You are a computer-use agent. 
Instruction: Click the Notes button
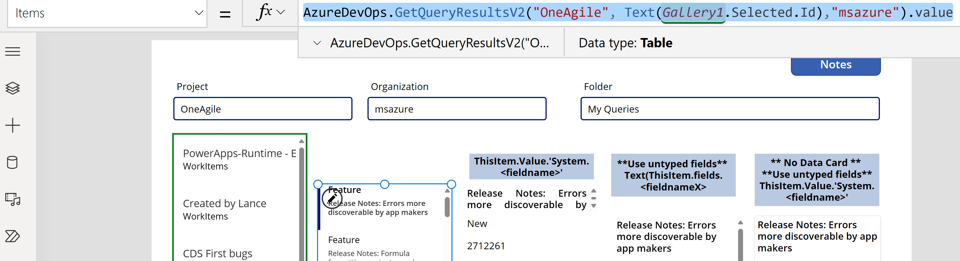[835, 65]
